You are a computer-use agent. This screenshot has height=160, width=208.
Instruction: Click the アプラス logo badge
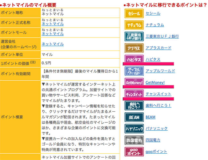pos(134,48)
